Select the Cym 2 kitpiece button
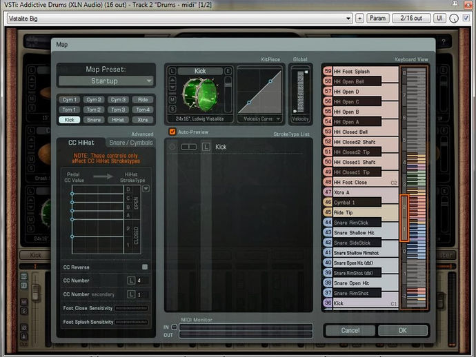Viewport: 476px width, 357px height. [94, 99]
